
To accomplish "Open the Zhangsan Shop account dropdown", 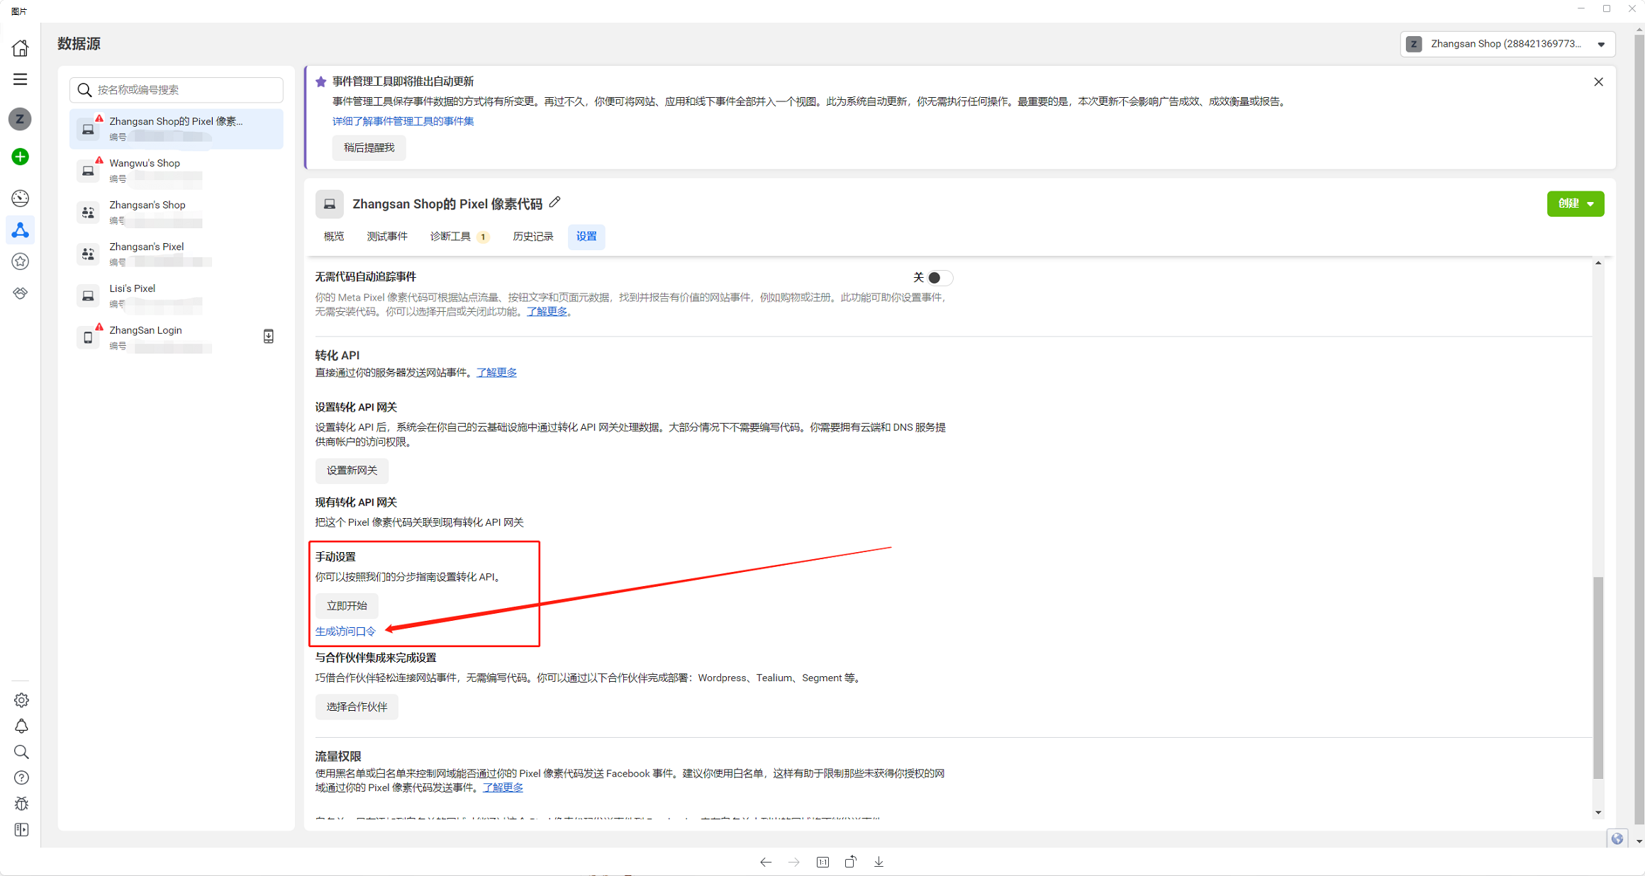I will pyautogui.click(x=1507, y=44).
